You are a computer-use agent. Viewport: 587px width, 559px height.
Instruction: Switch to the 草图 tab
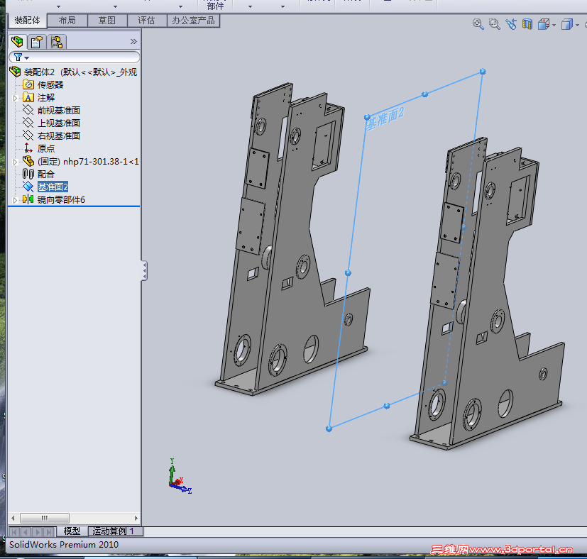pos(106,21)
